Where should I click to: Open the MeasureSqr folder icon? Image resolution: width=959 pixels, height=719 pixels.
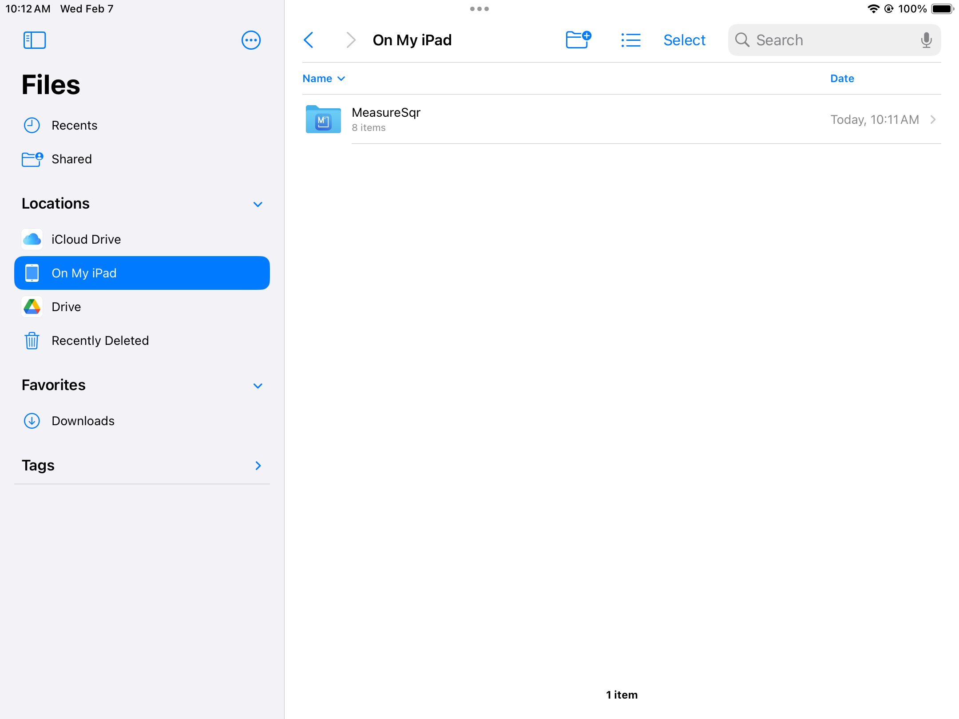click(323, 119)
